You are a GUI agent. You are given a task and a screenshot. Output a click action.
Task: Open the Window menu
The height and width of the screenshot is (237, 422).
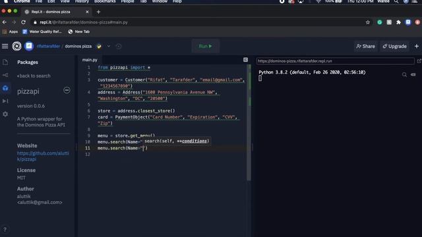click(160, 1)
